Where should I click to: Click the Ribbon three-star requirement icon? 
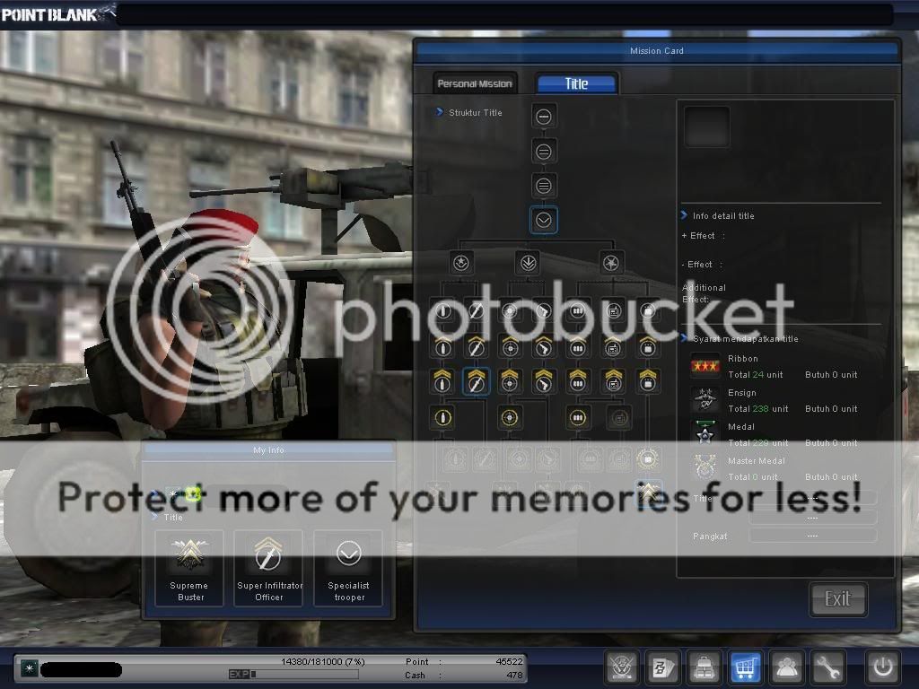coord(705,366)
